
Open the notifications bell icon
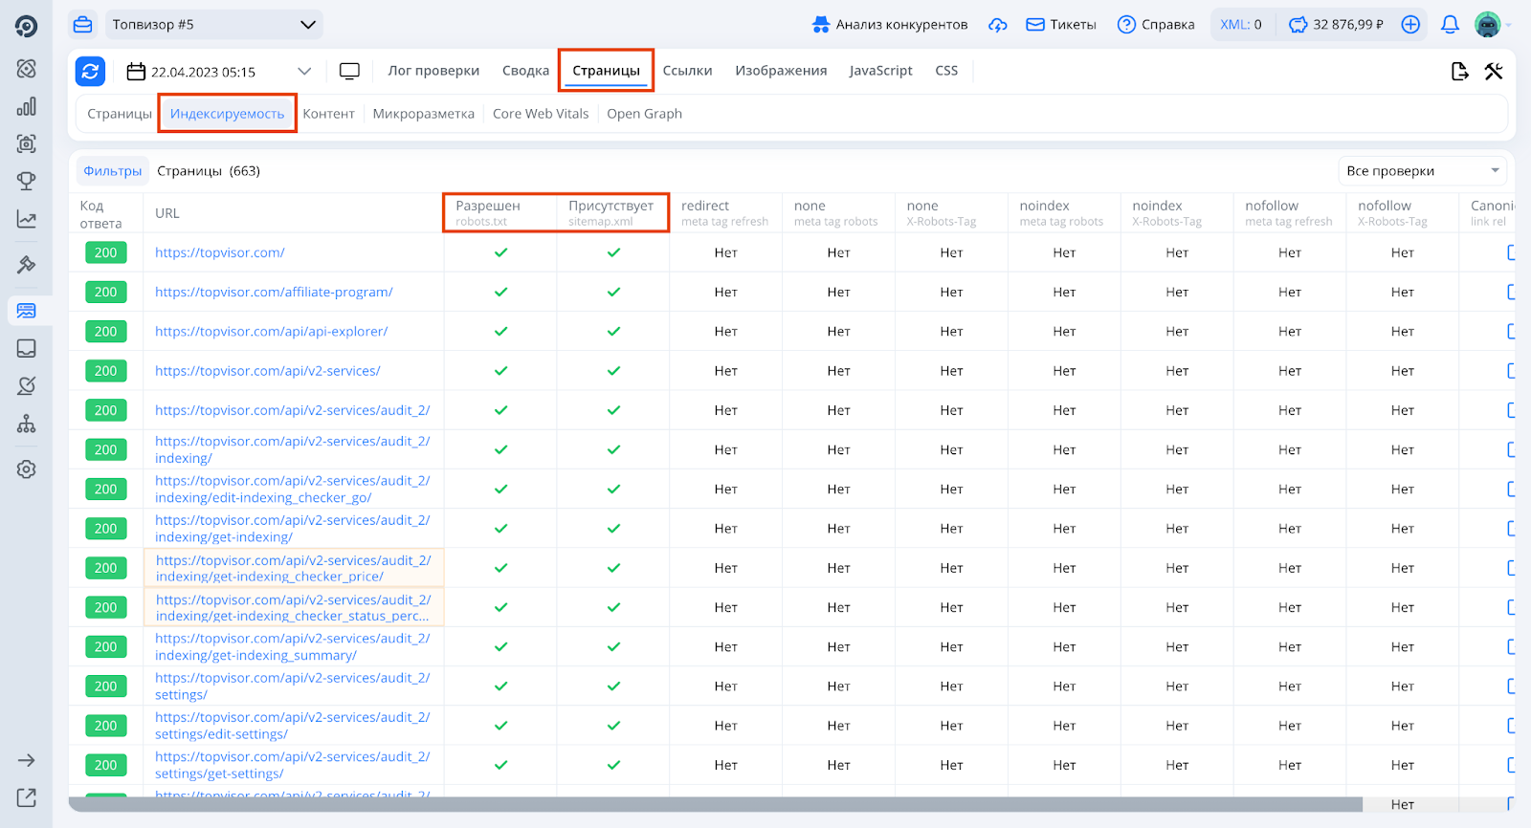point(1450,25)
